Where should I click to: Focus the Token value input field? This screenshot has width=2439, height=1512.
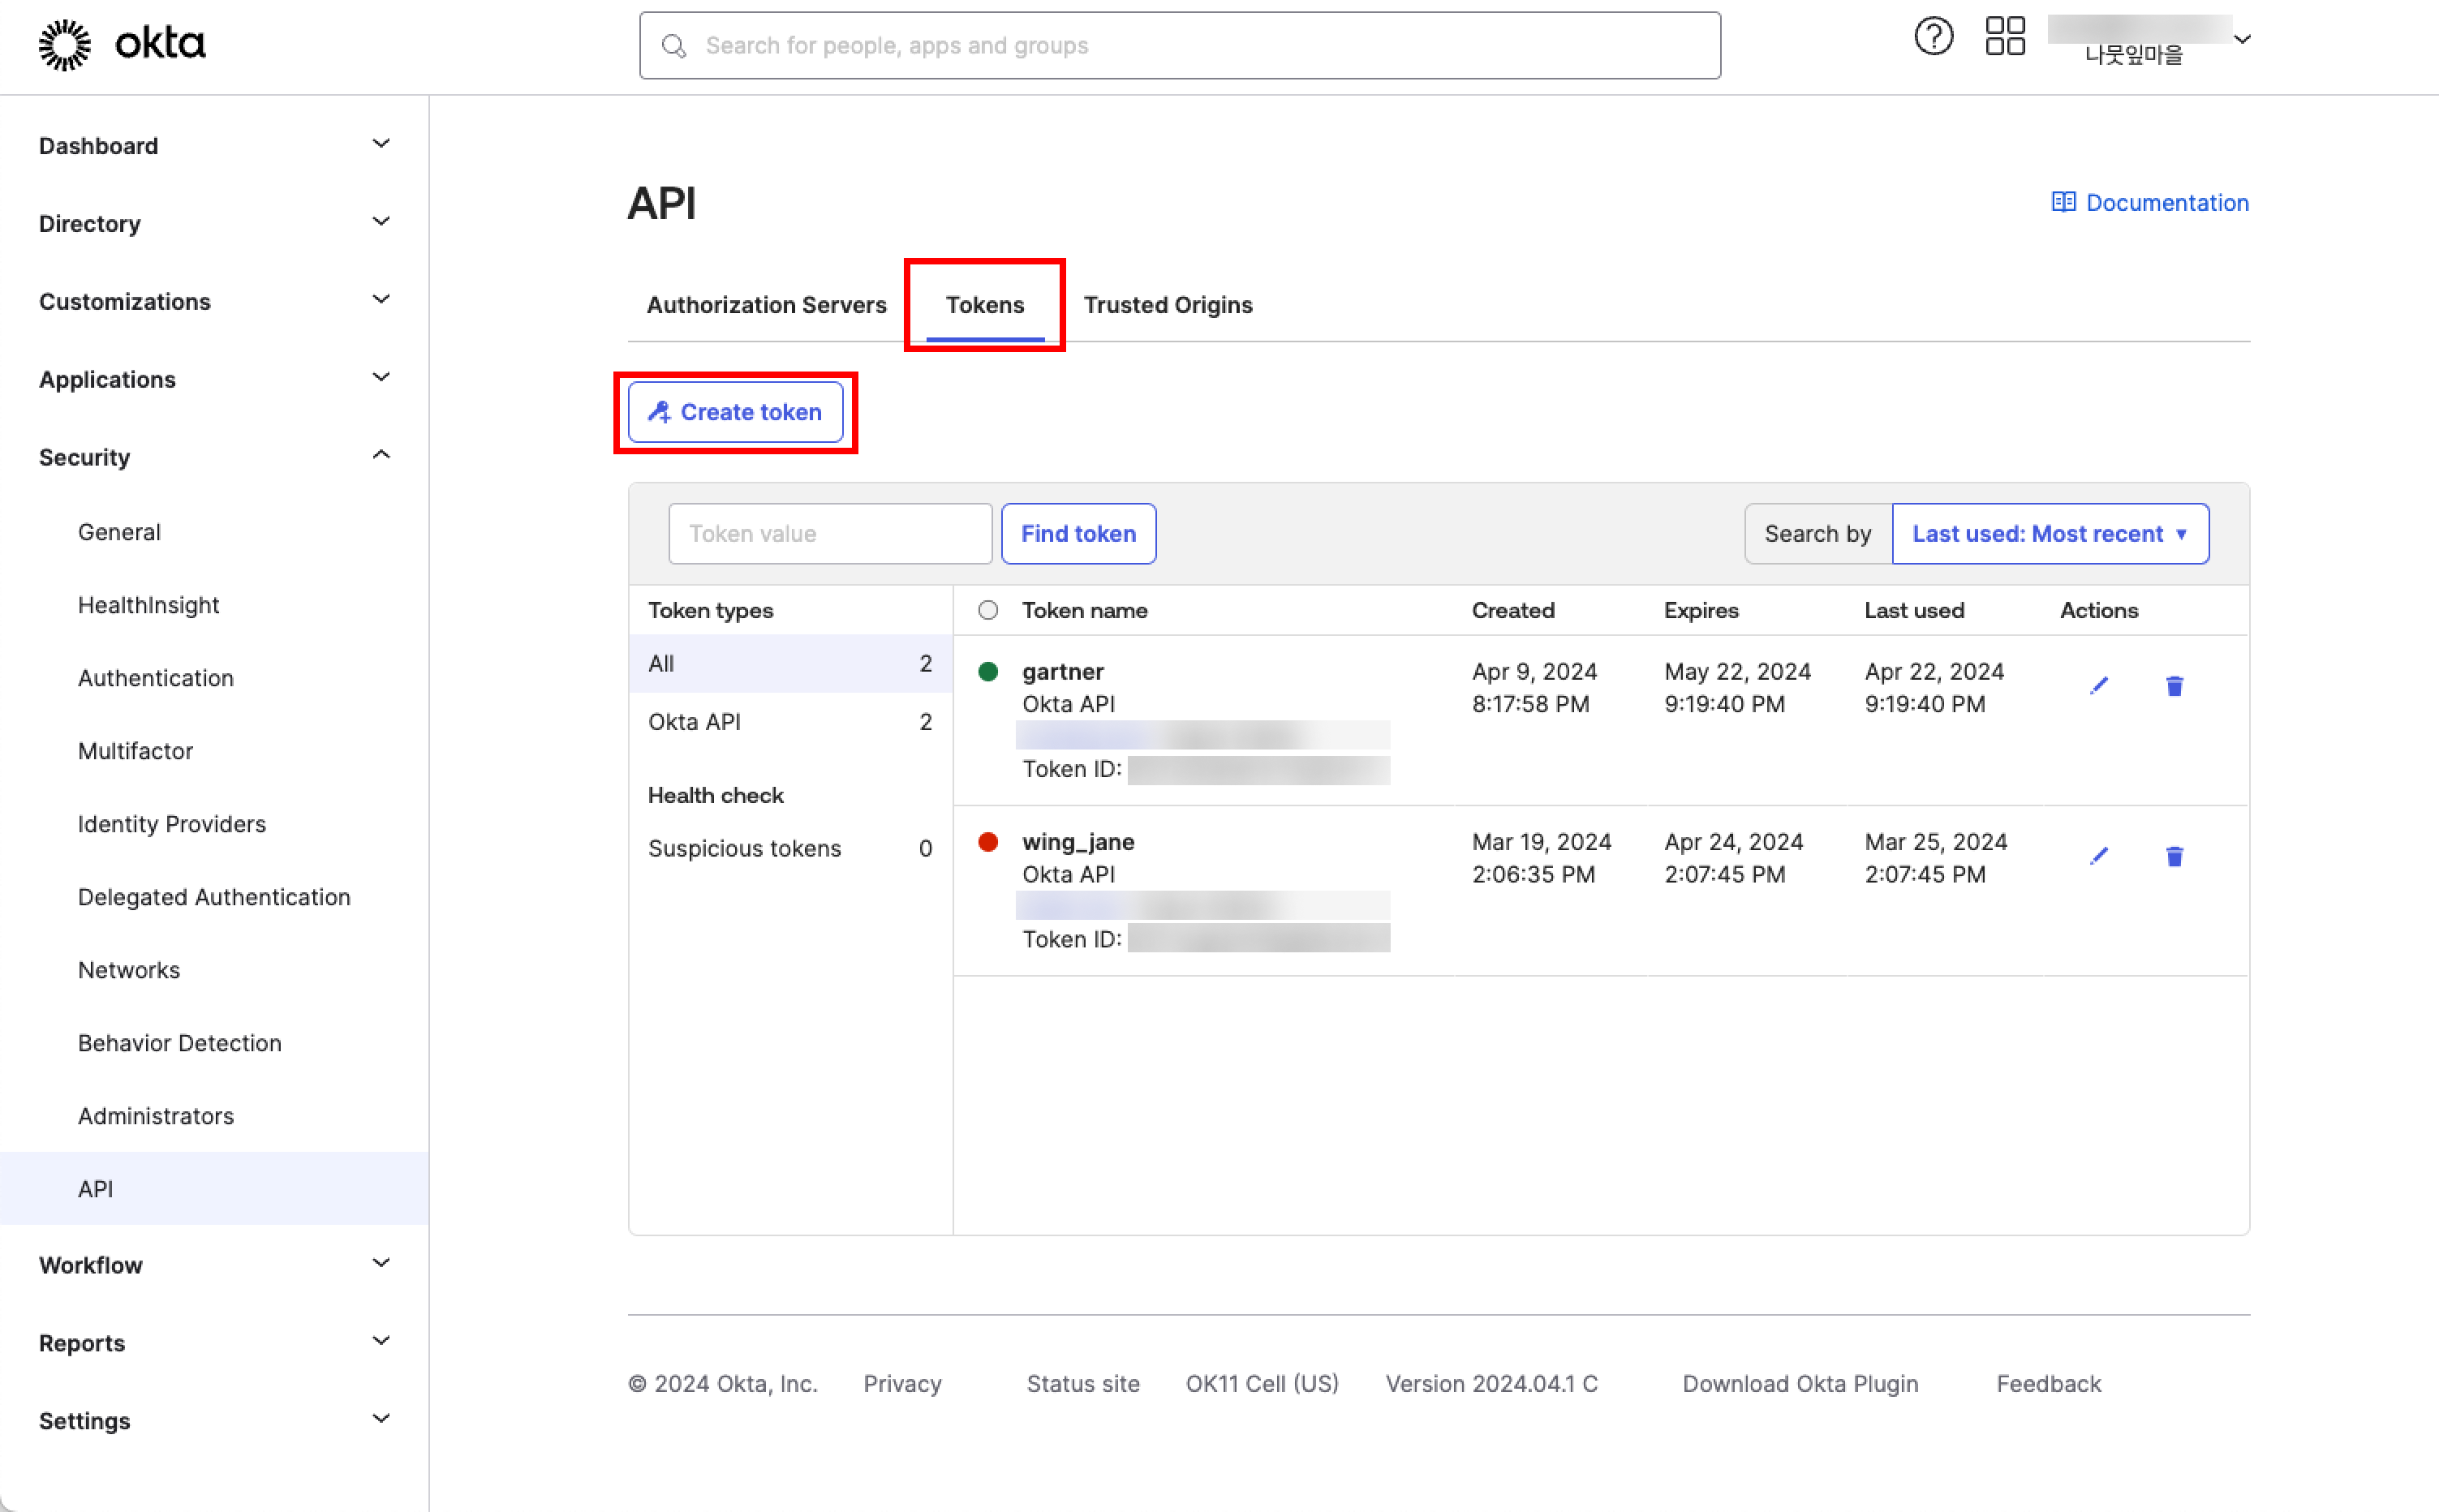pyautogui.click(x=830, y=534)
